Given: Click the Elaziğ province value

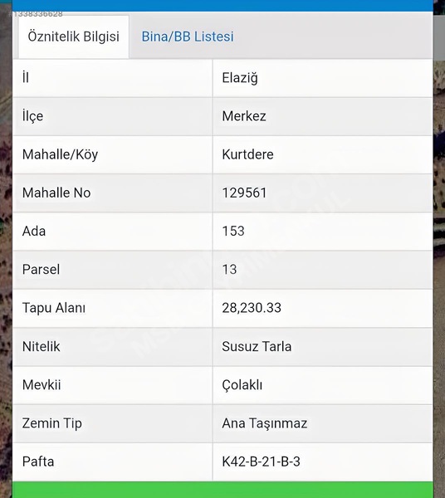Looking at the screenshot, I should pos(240,78).
